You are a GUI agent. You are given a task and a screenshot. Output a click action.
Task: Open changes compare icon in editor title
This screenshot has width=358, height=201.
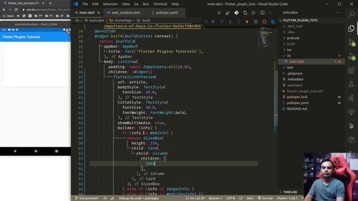pyautogui.click(x=245, y=13)
